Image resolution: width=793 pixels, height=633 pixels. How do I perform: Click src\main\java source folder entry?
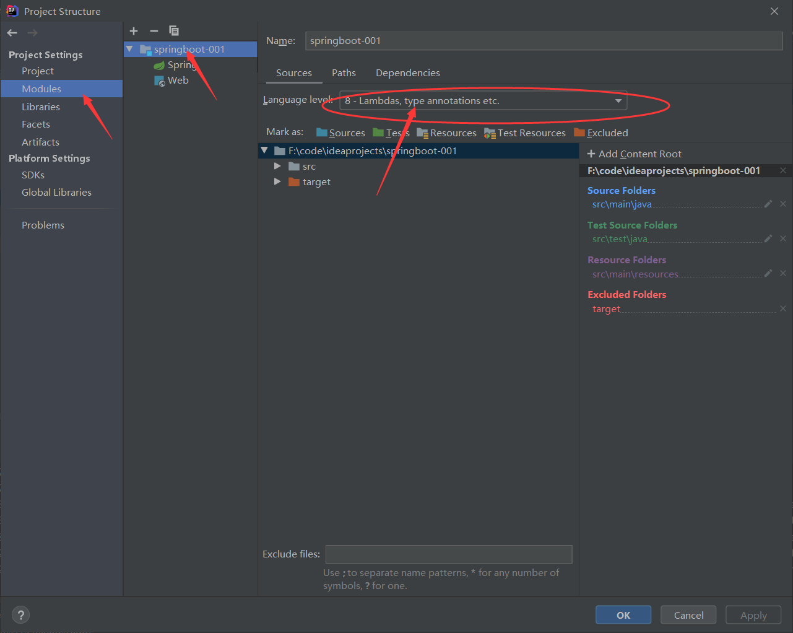pyautogui.click(x=622, y=204)
